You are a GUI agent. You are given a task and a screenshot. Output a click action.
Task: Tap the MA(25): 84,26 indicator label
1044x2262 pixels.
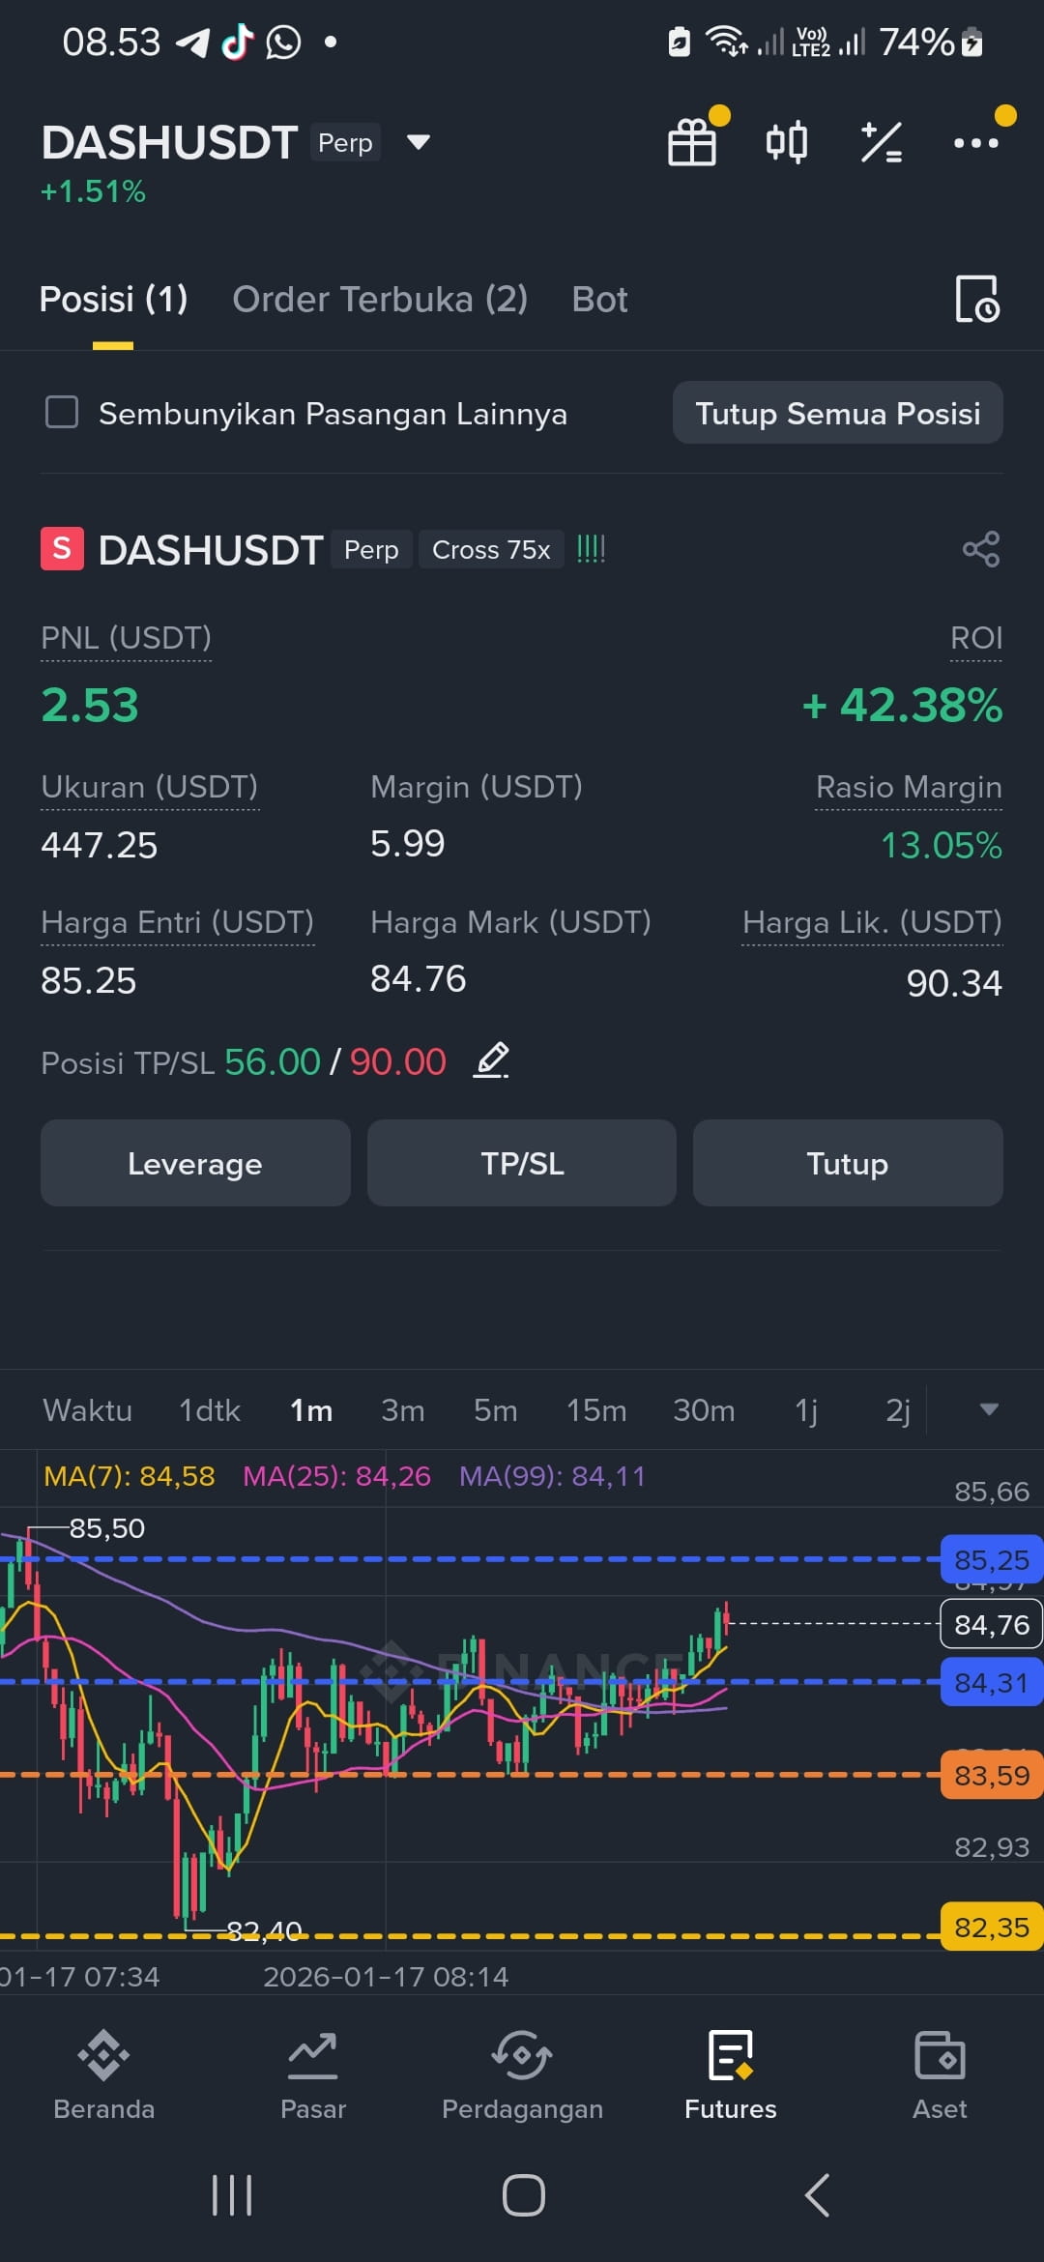pos(336,1476)
